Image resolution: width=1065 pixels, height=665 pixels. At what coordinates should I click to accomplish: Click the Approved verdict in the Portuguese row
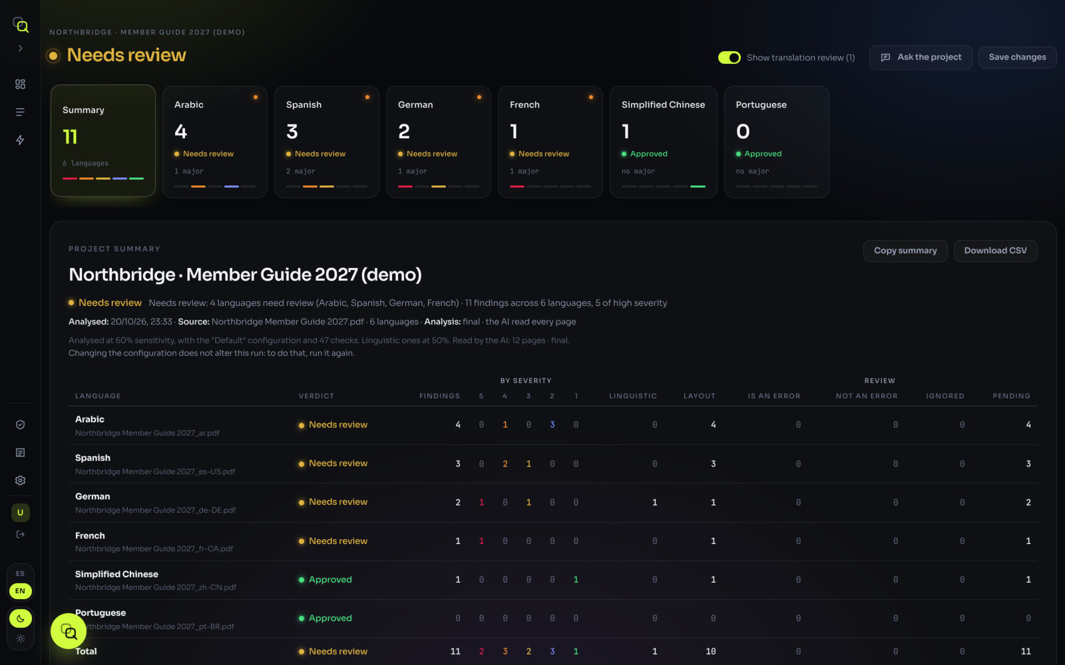(325, 618)
